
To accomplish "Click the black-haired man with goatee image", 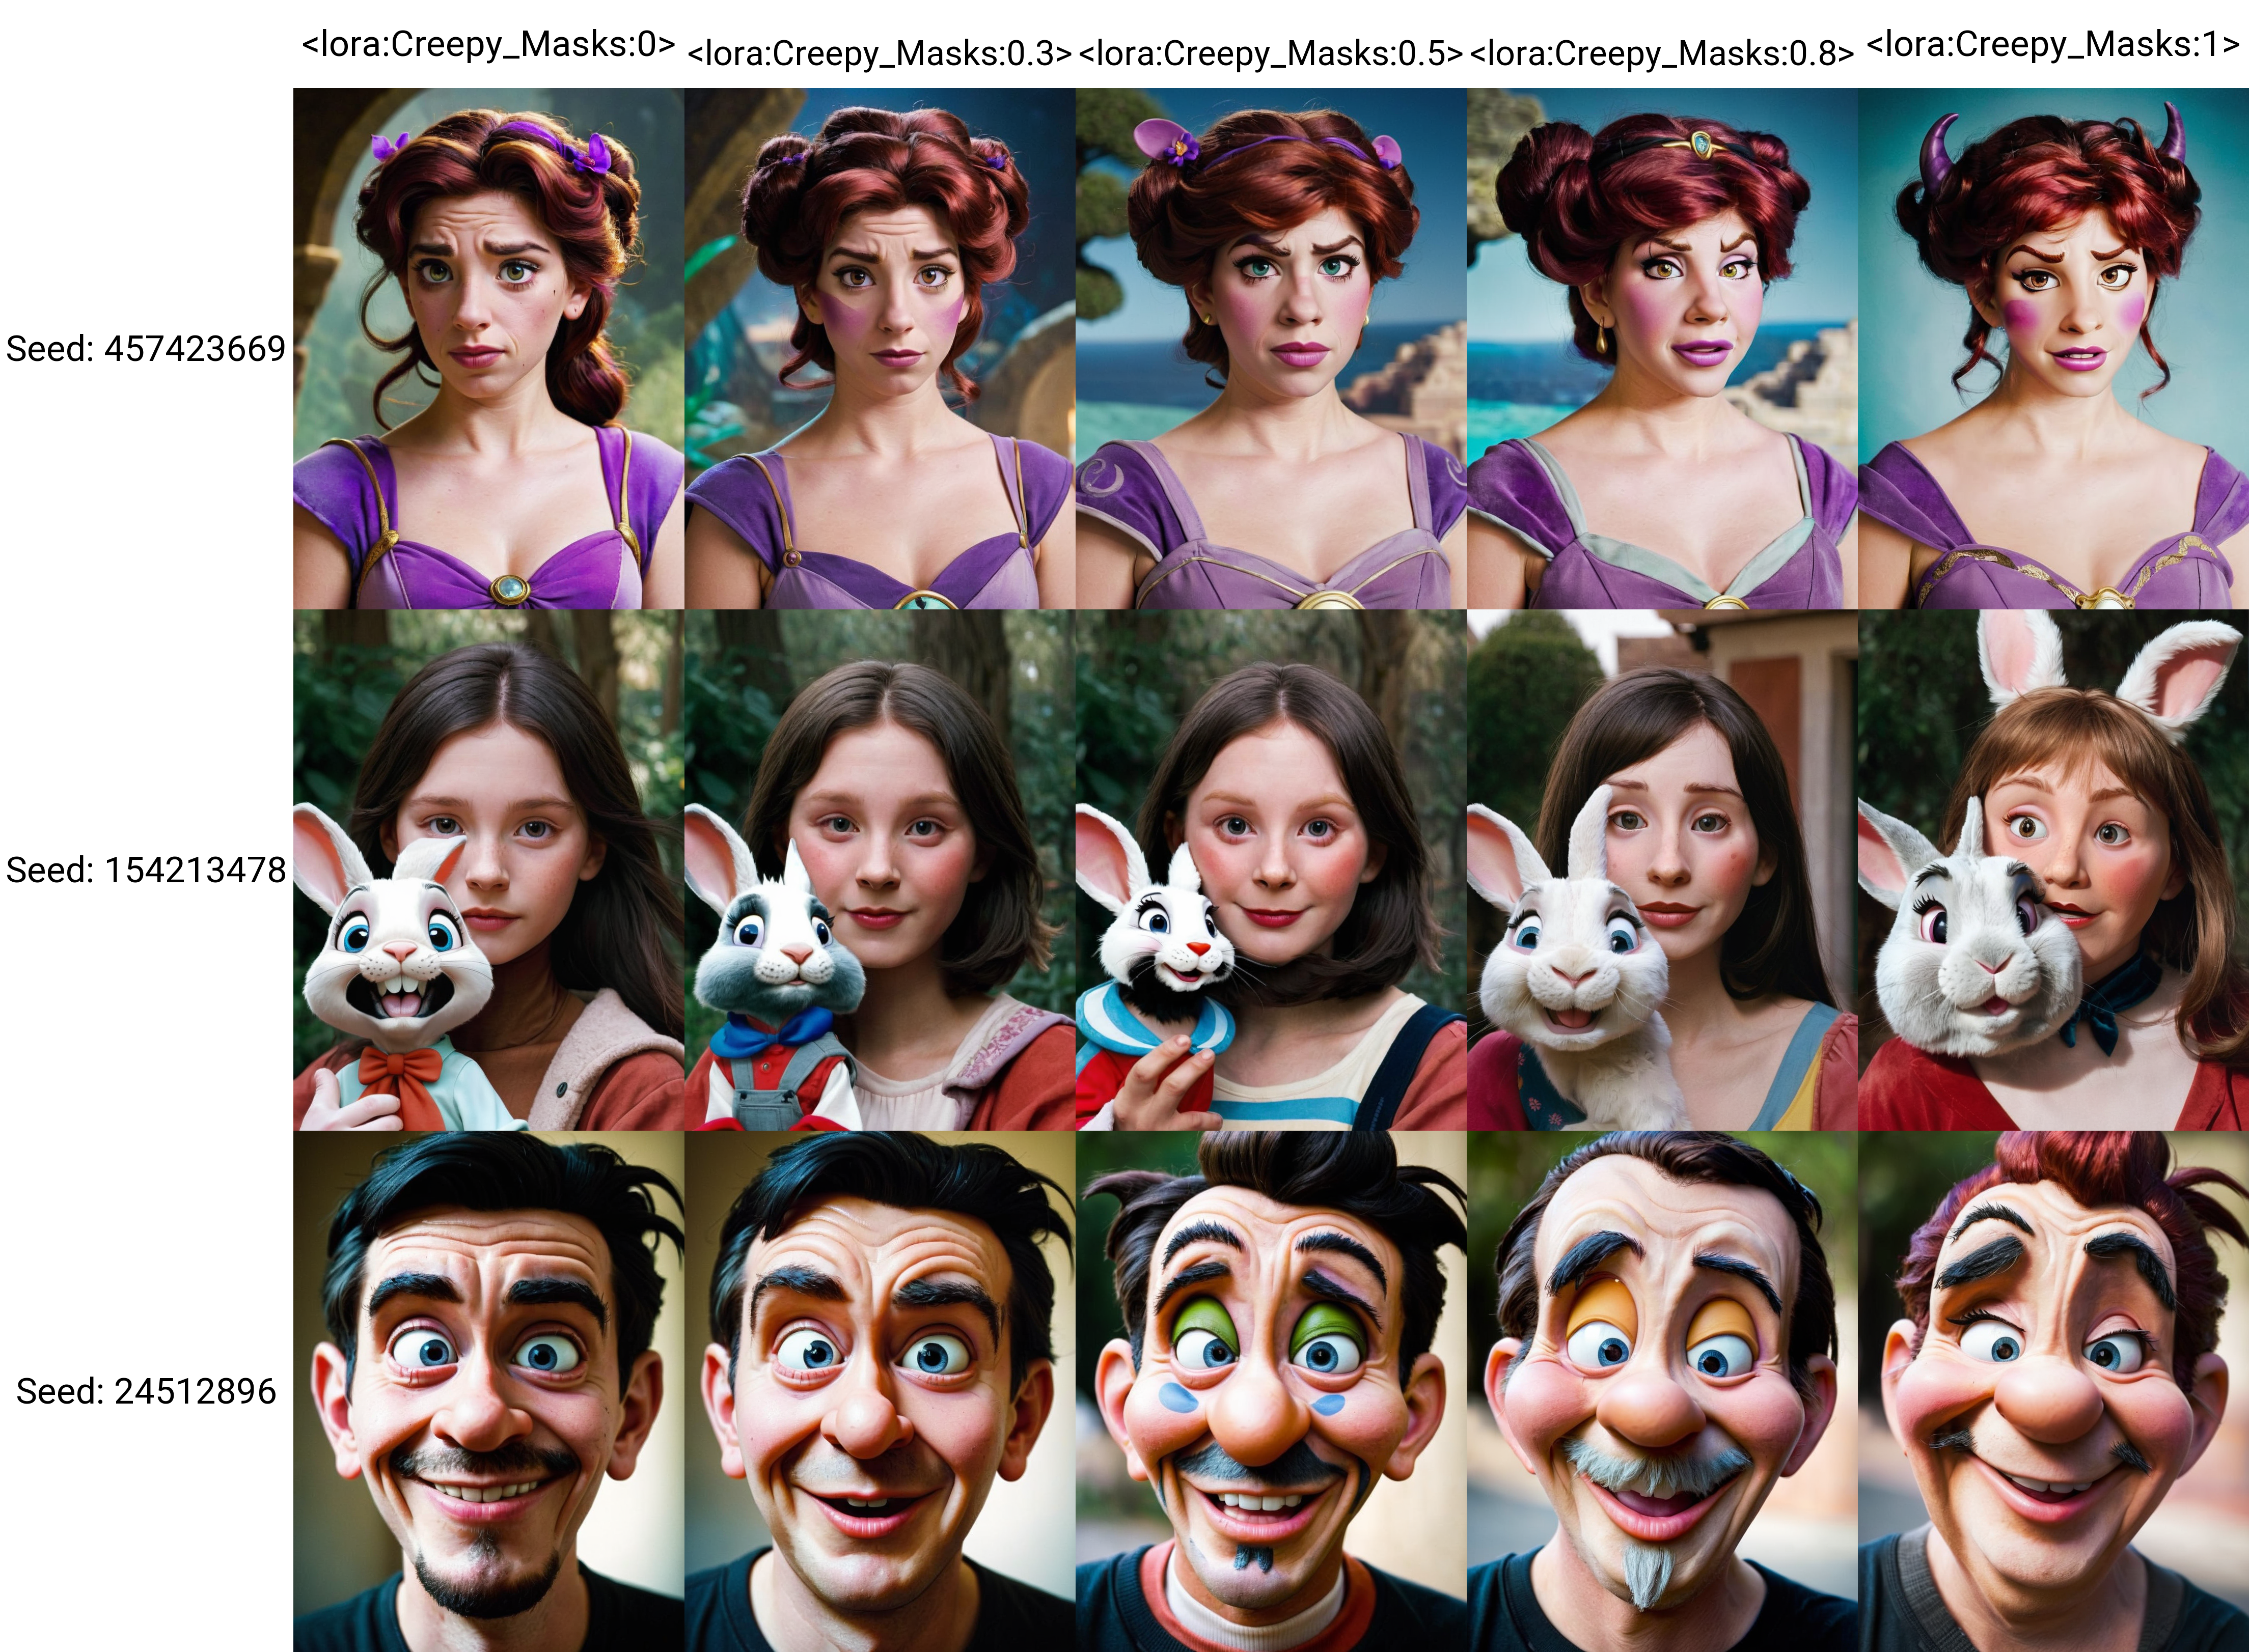I will pos(488,1391).
